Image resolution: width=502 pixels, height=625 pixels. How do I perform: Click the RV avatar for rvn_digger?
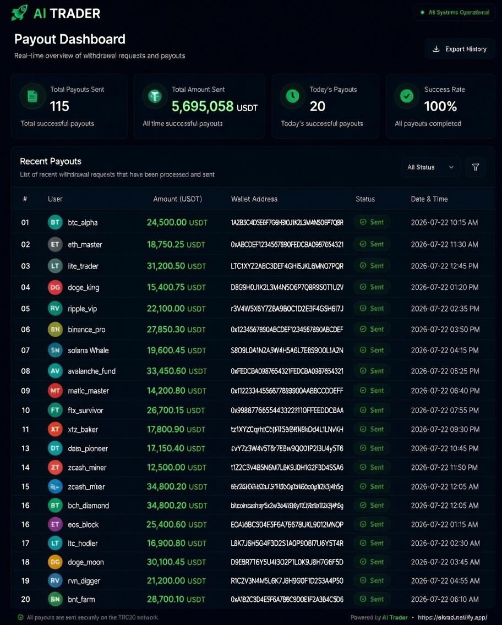click(x=55, y=581)
